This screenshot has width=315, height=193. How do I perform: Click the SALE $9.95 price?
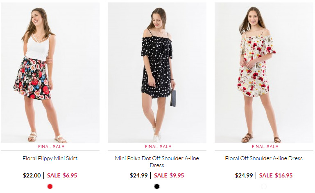point(169,175)
